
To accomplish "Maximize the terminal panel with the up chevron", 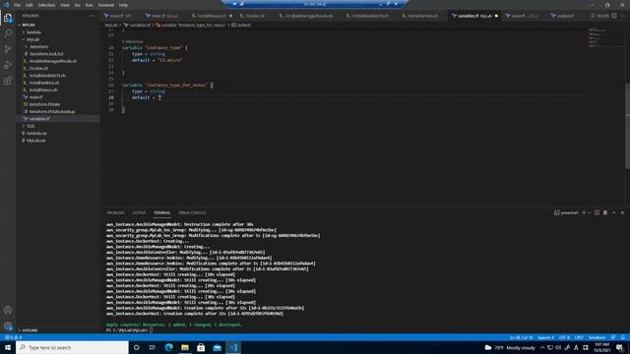I will click(x=613, y=212).
